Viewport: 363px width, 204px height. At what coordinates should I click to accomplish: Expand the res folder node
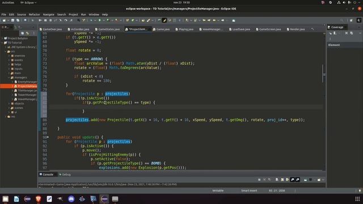tap(6, 117)
